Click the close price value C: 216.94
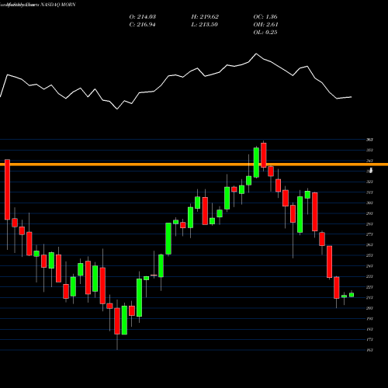The height and width of the screenshot is (388, 388). click(142, 25)
